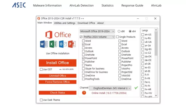Image resolution: width=186 pixels, height=105 pixels.
Task: Check OneNote under ProPlus suite
Action: 83,55
